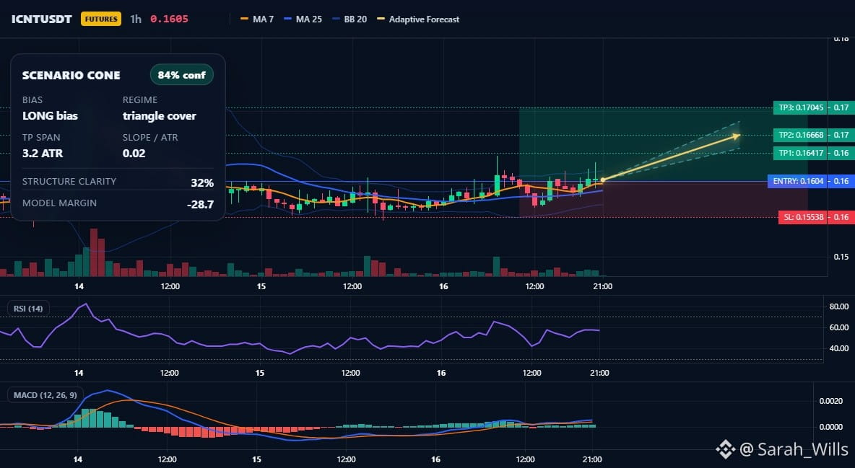Select the 1h timeframe label

point(136,19)
